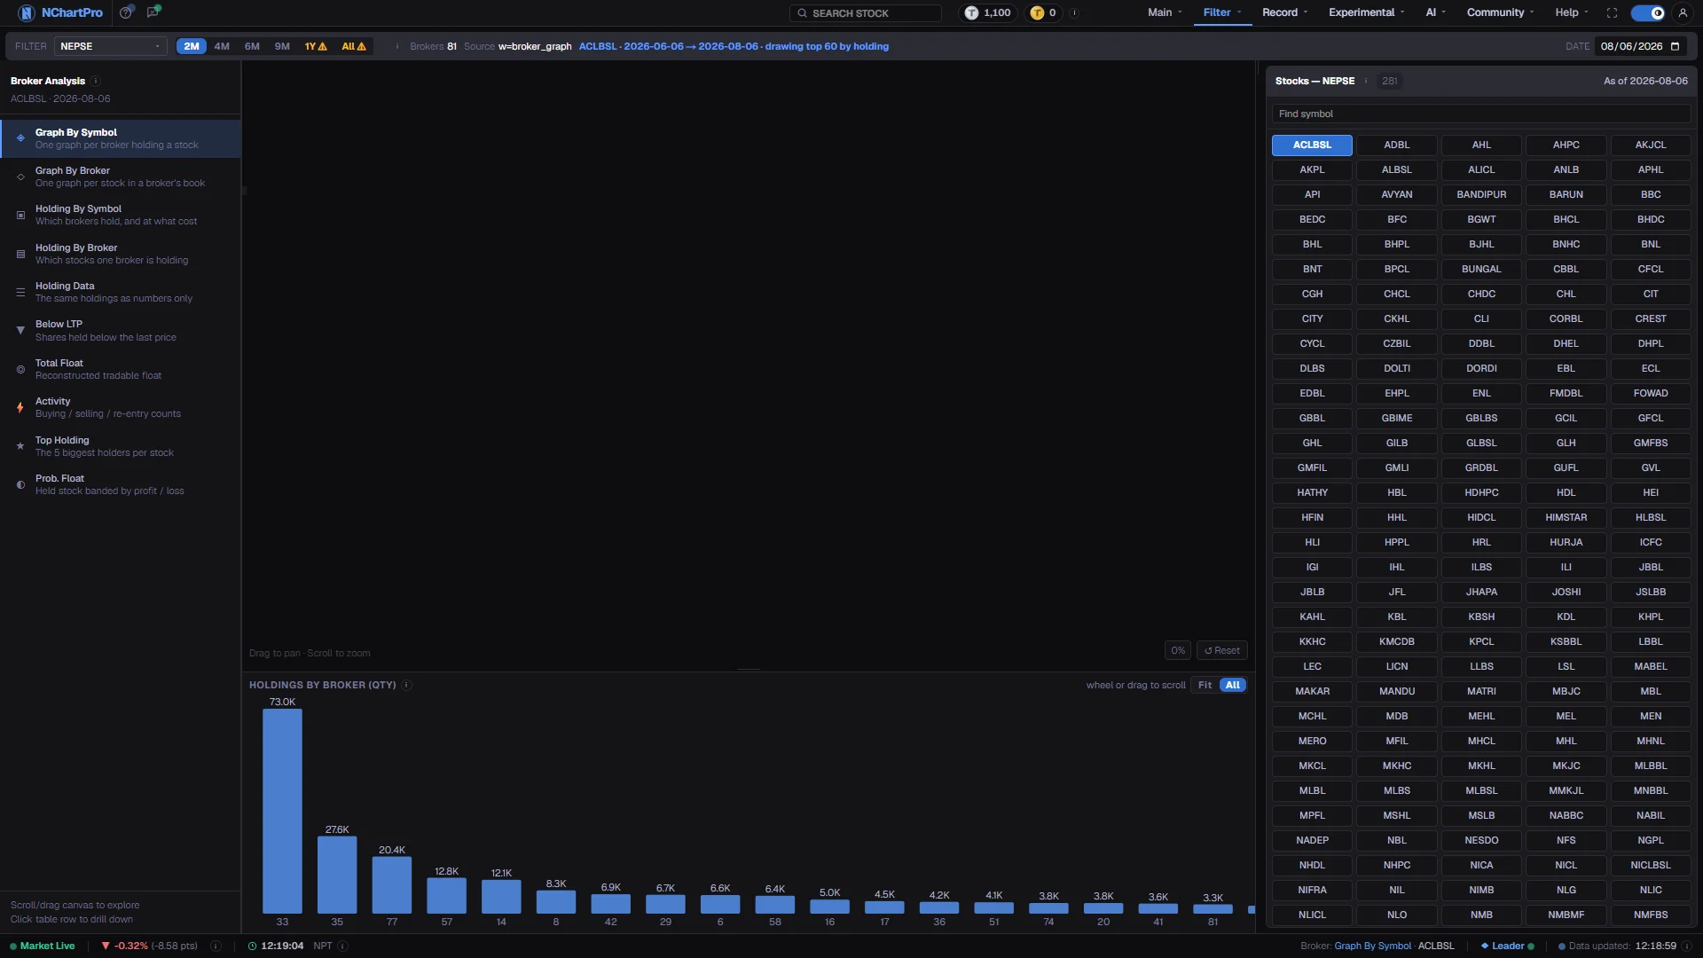Click the NChartPro logo icon
This screenshot has width=1703, height=958.
pos(27,12)
